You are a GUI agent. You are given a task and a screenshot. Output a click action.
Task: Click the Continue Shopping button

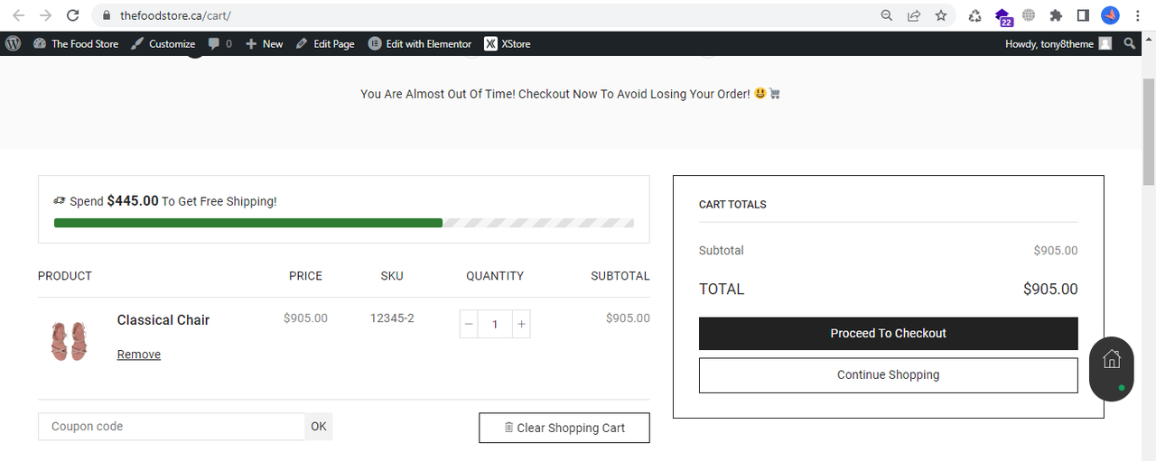click(x=888, y=375)
